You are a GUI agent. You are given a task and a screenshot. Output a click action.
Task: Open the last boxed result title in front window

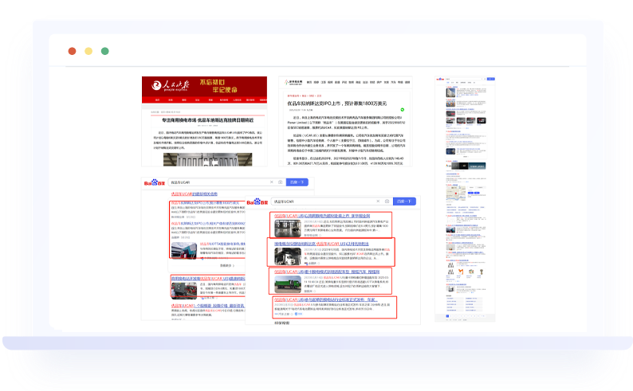coord(326,300)
